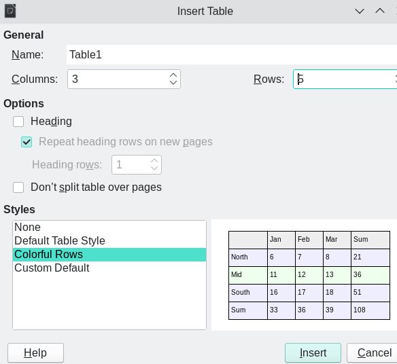Image resolution: width=397 pixels, height=364 pixels.
Task: Click the North row label in preview
Action: [x=239, y=257]
